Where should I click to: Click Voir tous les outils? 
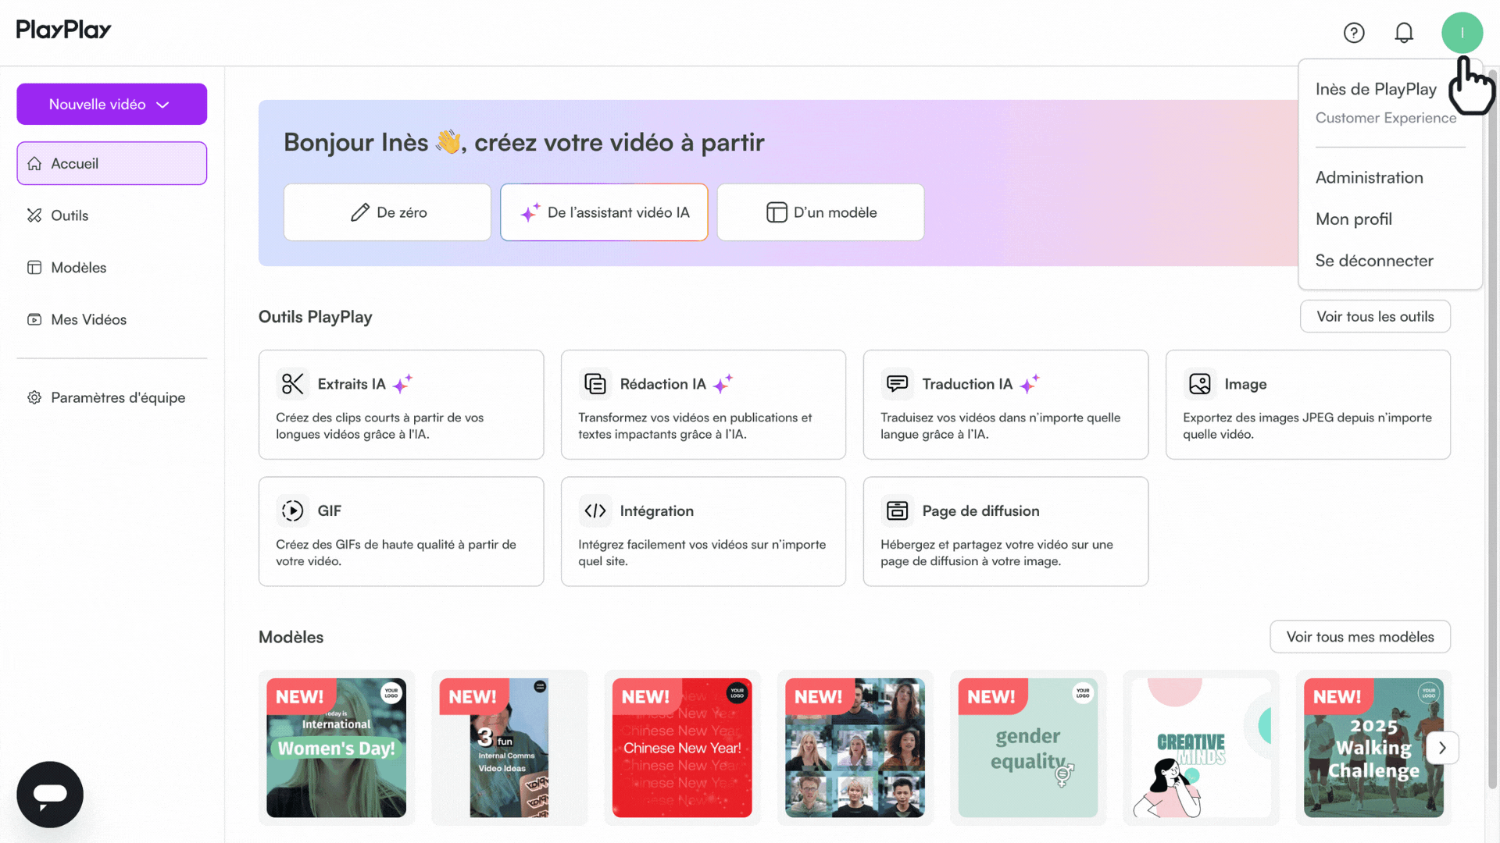[1375, 316]
